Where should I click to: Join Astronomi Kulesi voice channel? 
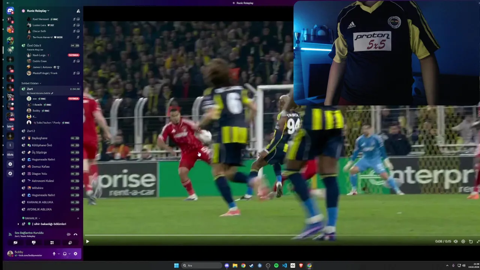[51, 181]
